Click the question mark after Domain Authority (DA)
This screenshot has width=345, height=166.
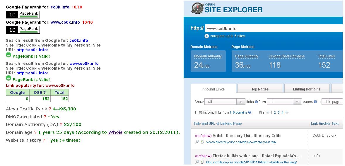pos(61,124)
